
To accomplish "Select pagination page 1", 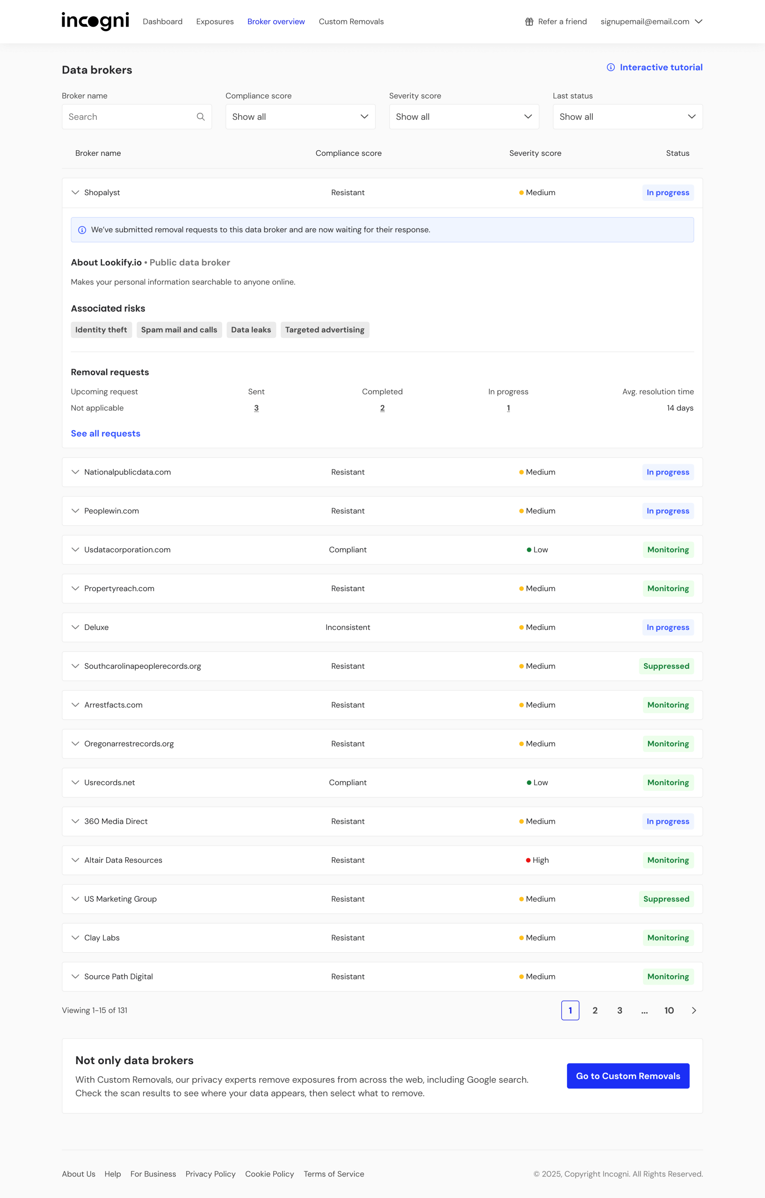I will [x=570, y=1010].
